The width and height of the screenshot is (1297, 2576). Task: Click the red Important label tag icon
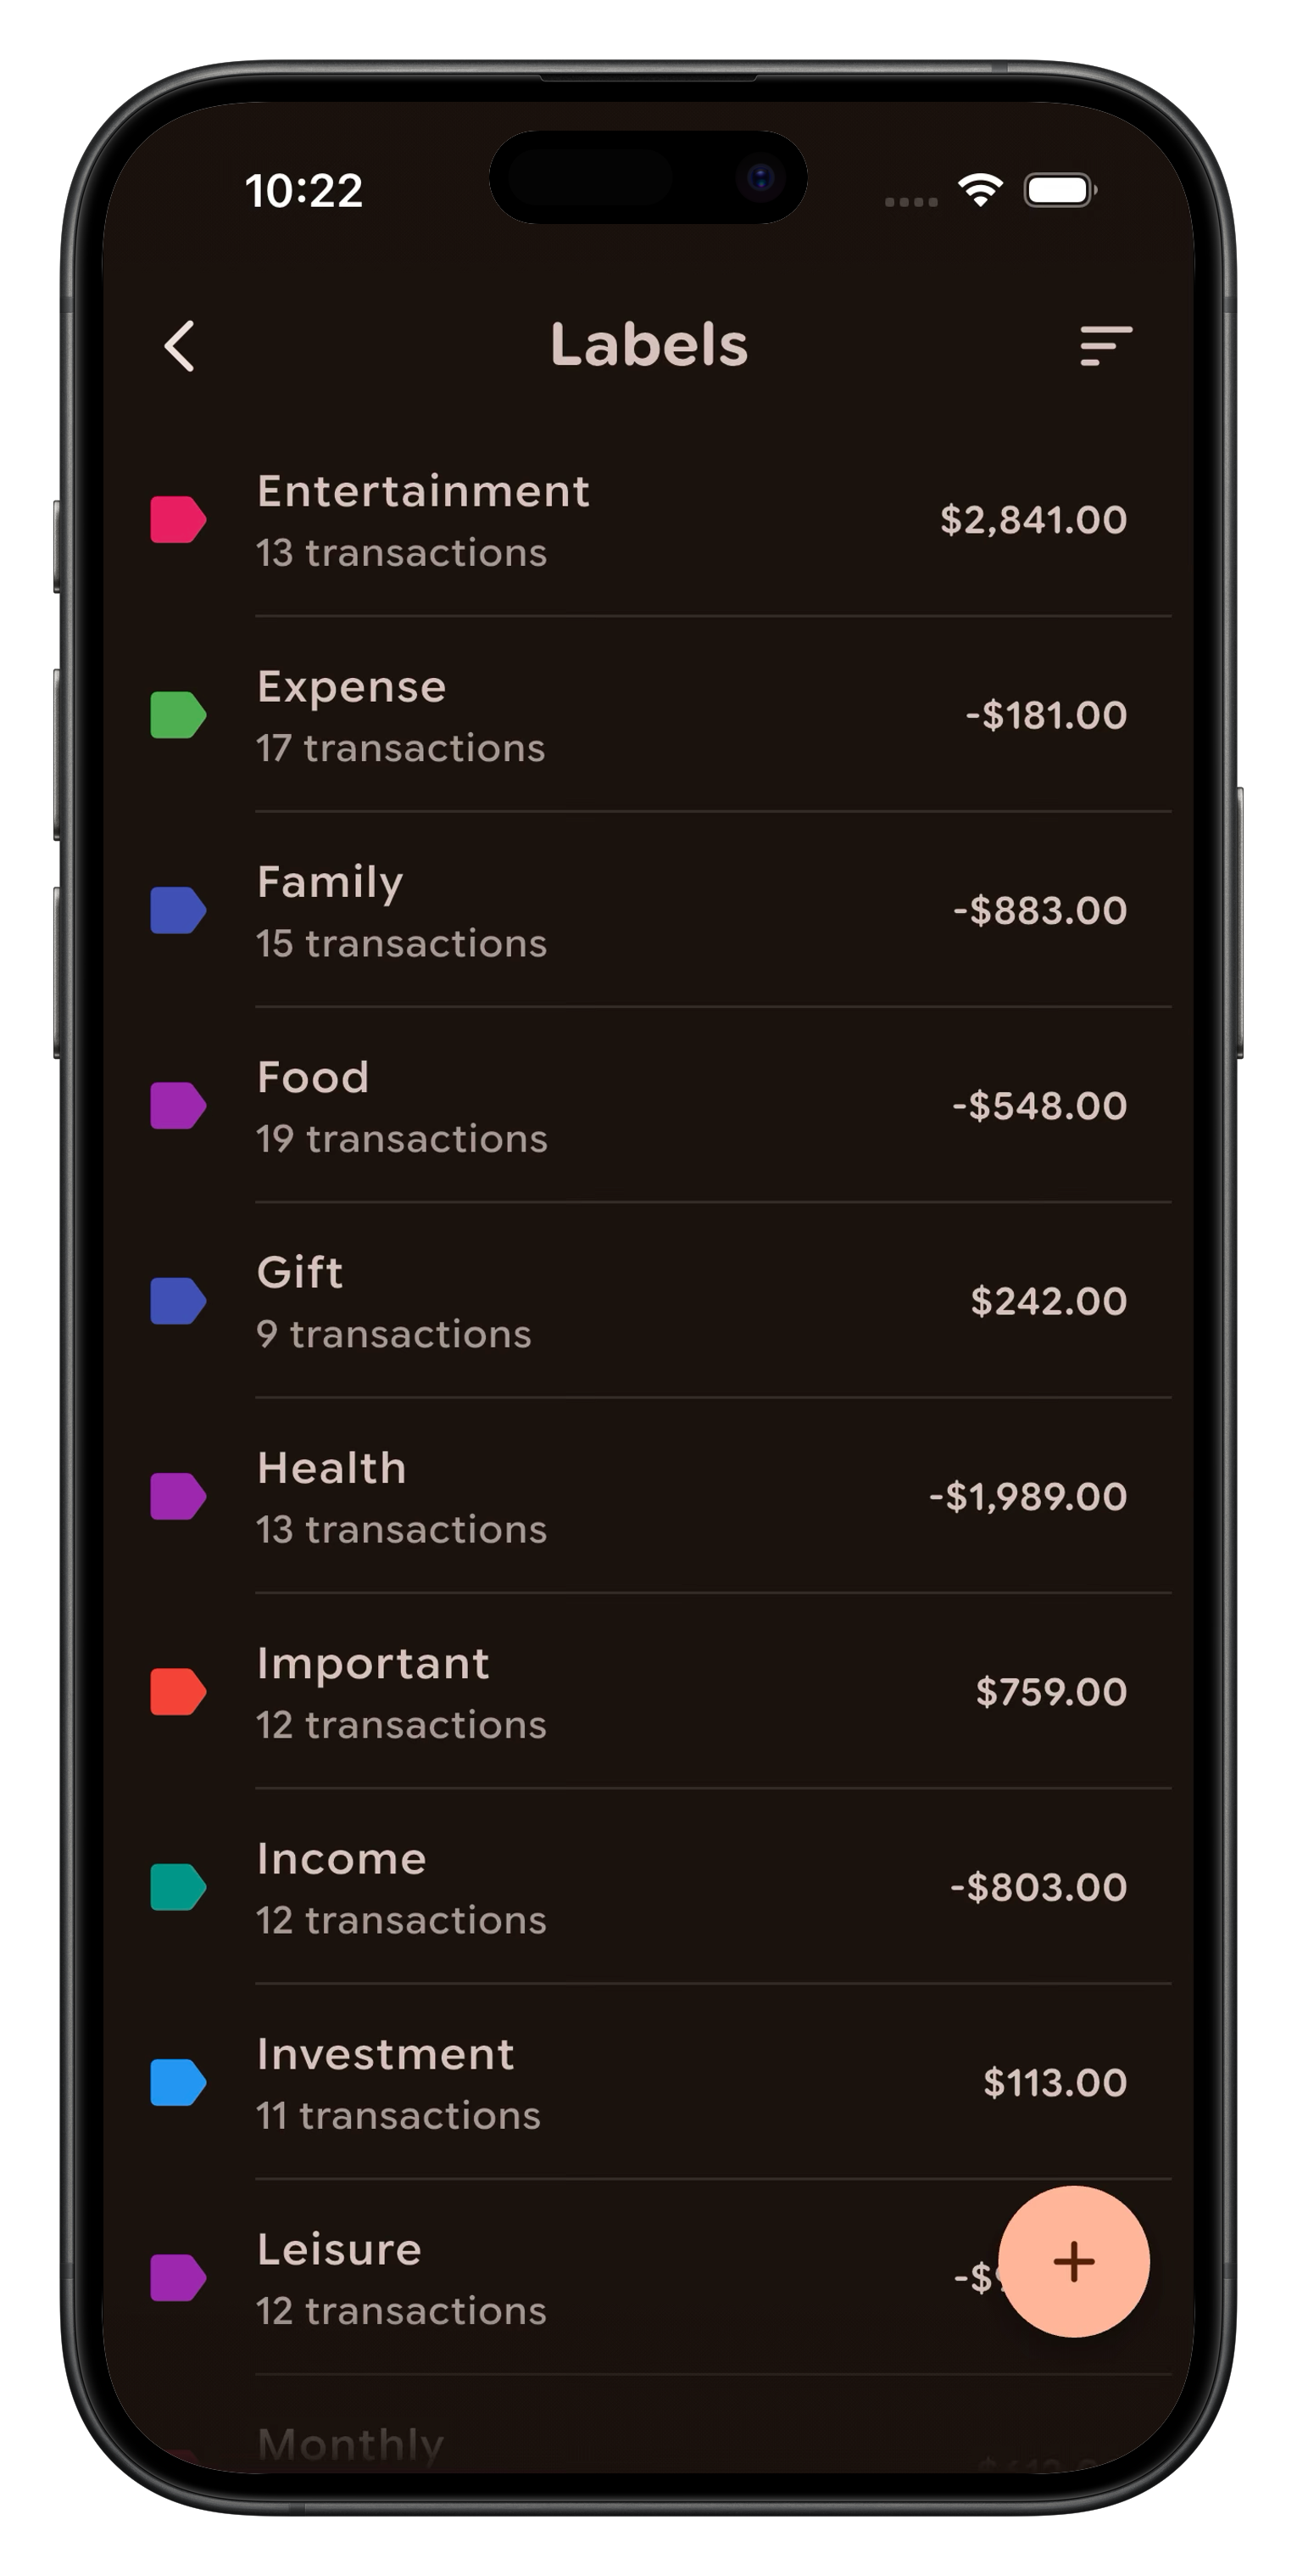178,1692
